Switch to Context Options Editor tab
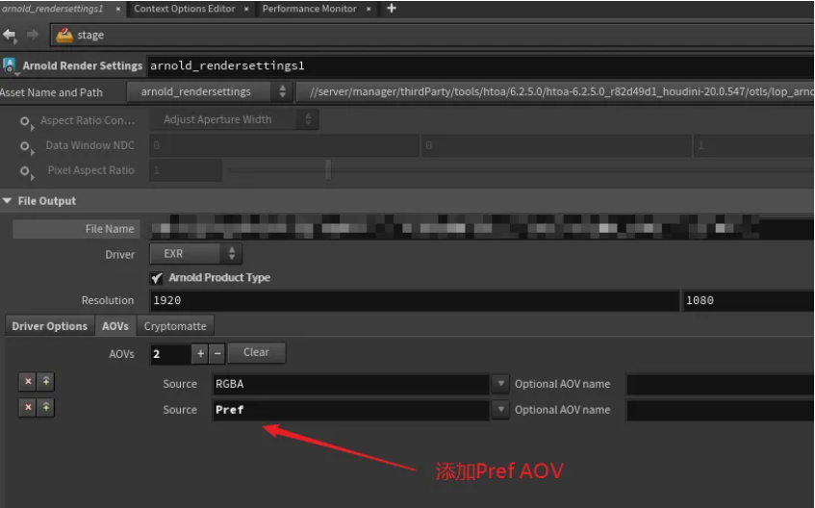The height and width of the screenshot is (508, 815). 185,9
